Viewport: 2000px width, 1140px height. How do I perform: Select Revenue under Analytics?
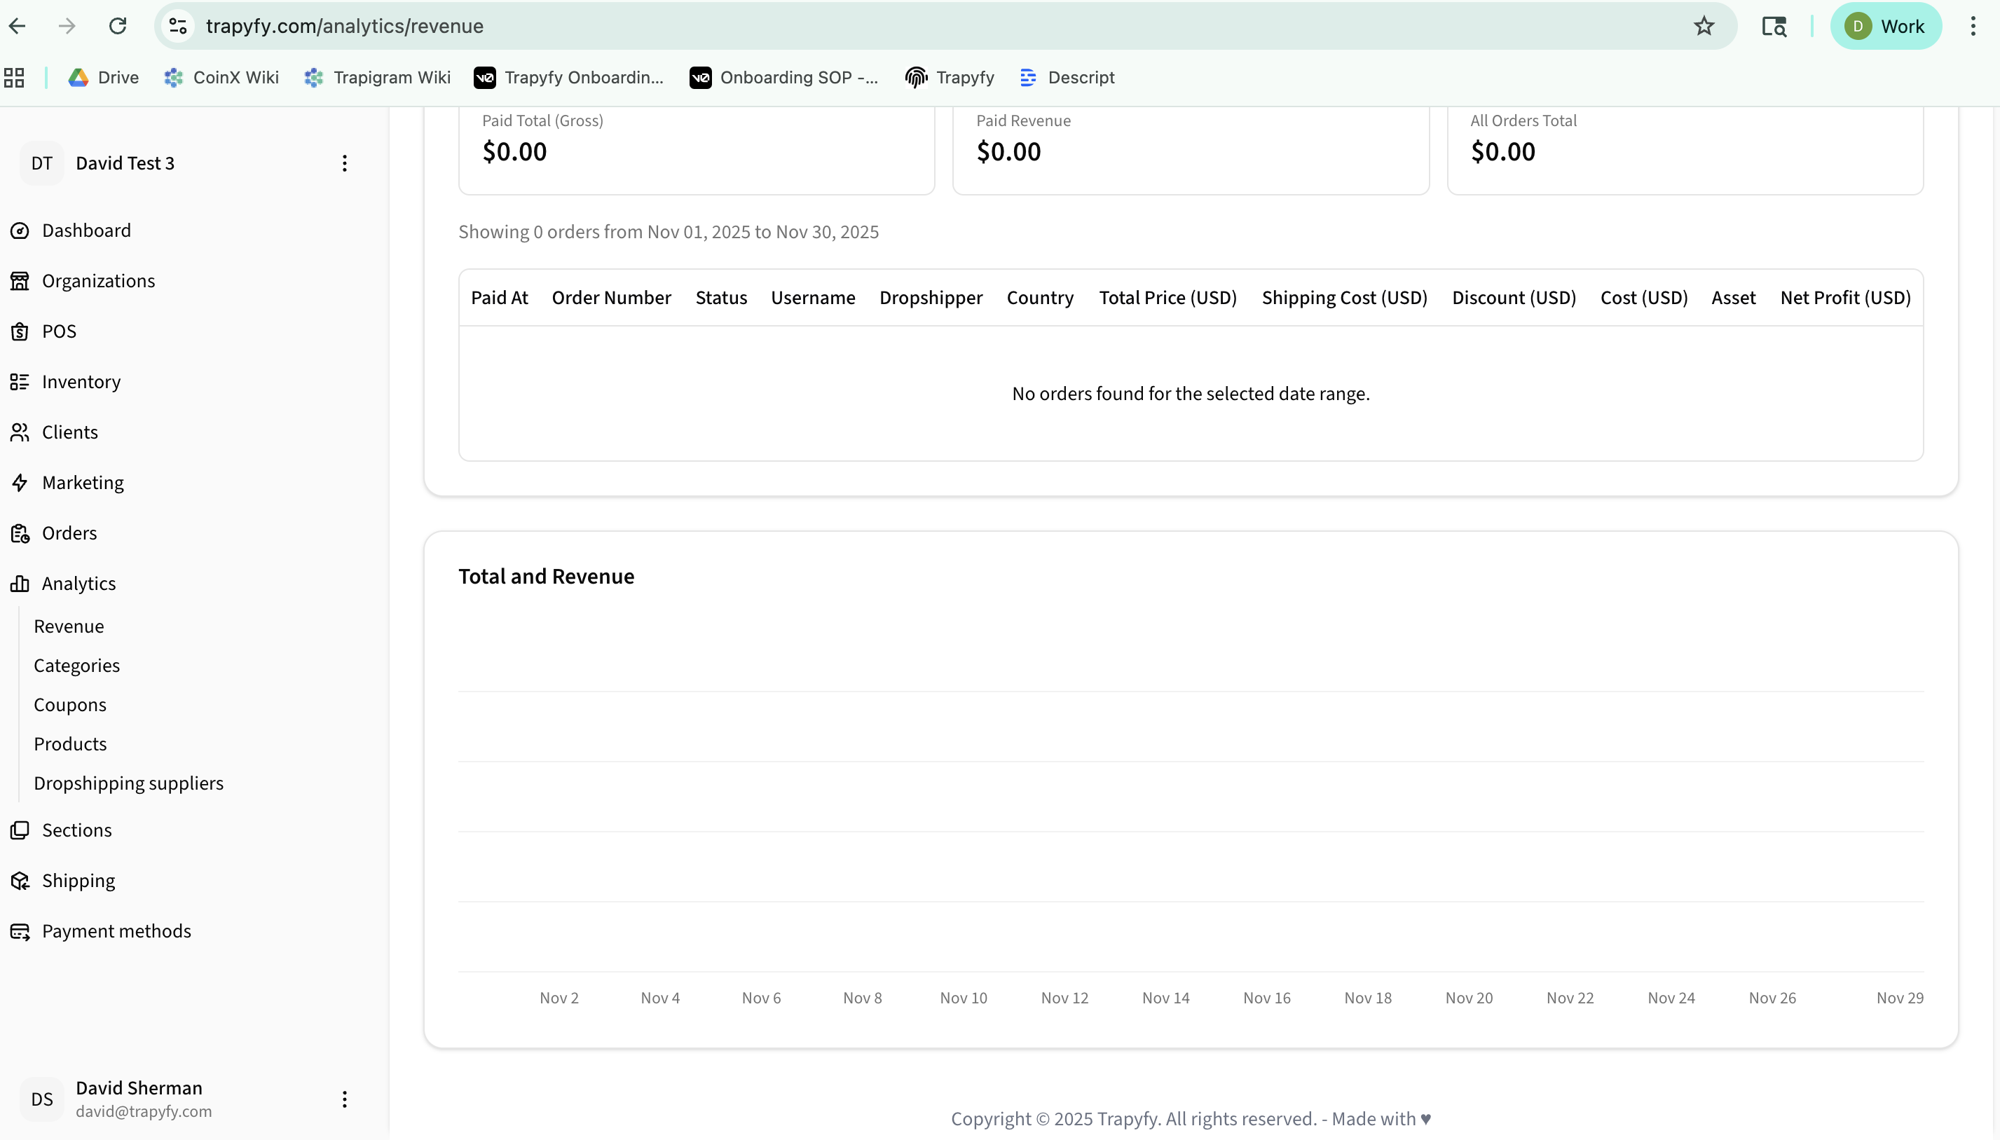coord(69,626)
